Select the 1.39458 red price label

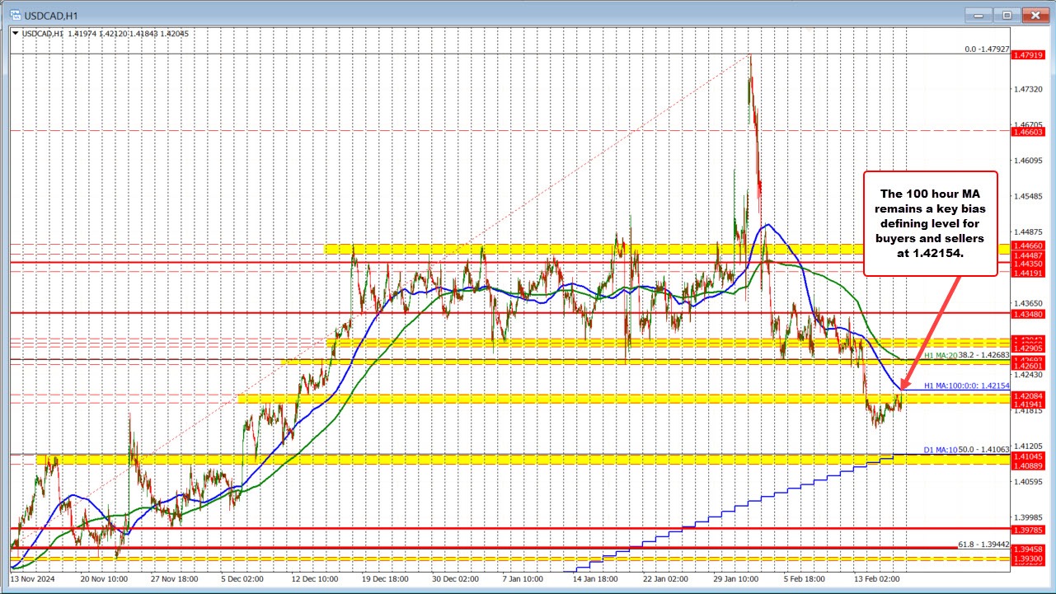click(1028, 549)
